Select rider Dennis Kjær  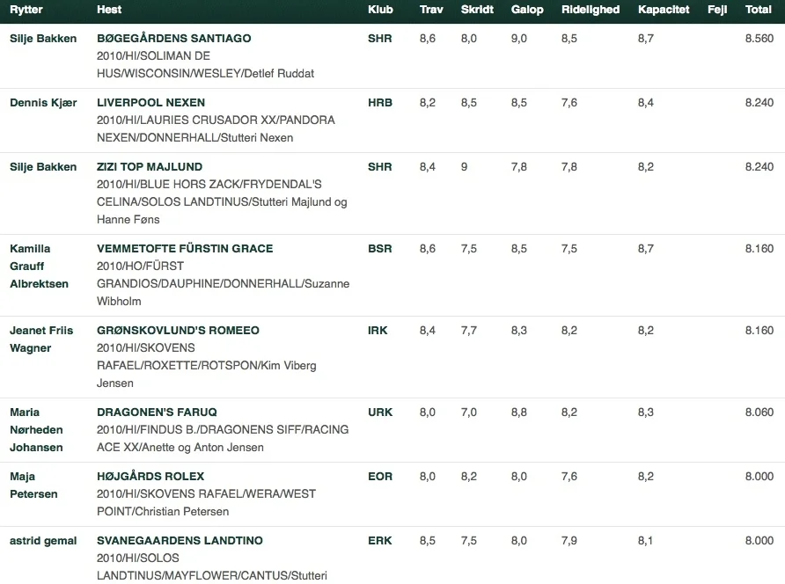point(43,103)
